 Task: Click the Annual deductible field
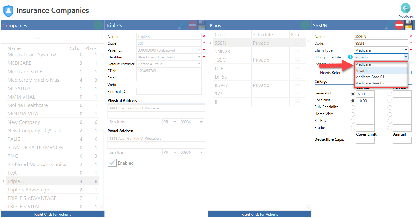[402, 140]
